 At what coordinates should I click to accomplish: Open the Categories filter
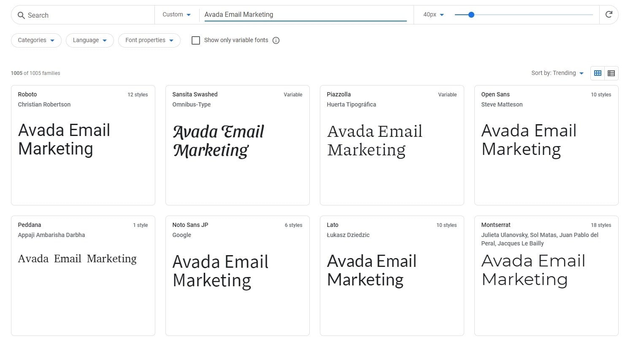click(36, 40)
